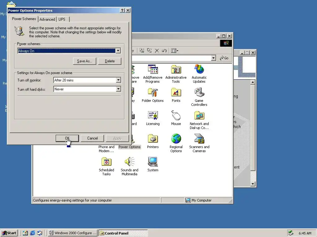Open Fonts icon in Control Panel
The height and width of the screenshot is (237, 317).
coord(176,95)
